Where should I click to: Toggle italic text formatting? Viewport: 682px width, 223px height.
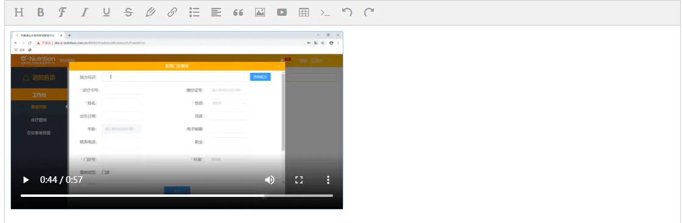tap(85, 12)
